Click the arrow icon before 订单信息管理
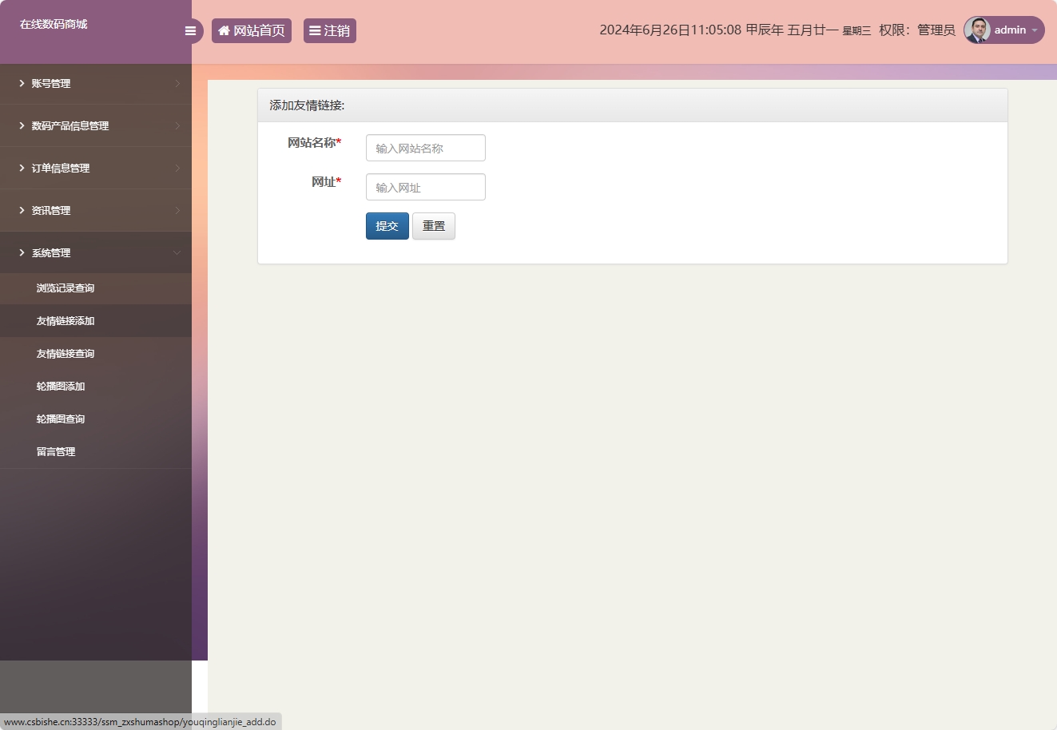 click(x=22, y=168)
